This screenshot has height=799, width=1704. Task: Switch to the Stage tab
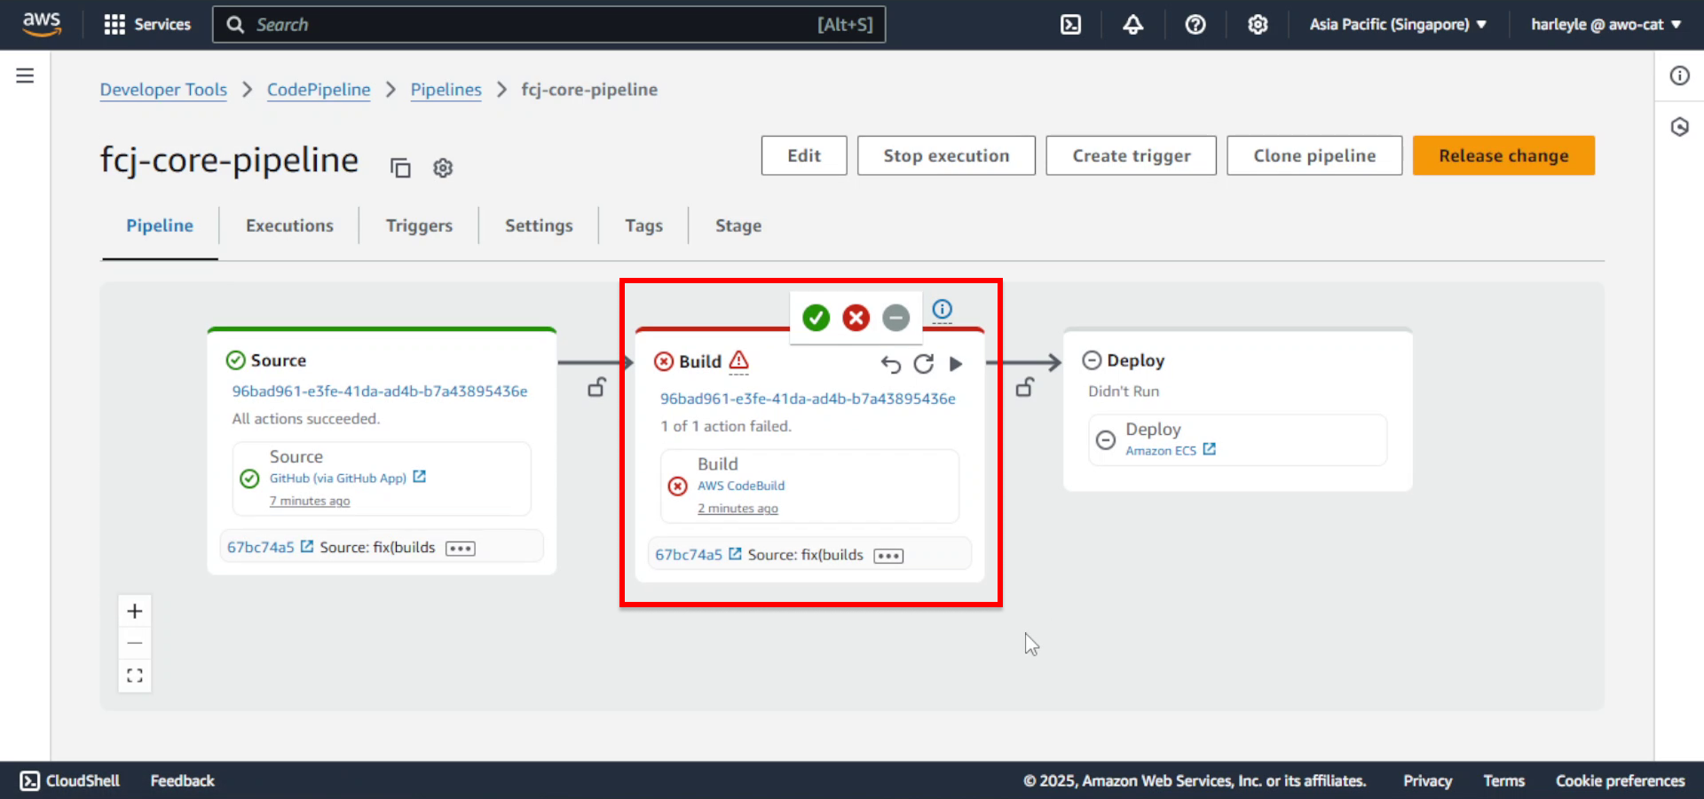(x=738, y=225)
